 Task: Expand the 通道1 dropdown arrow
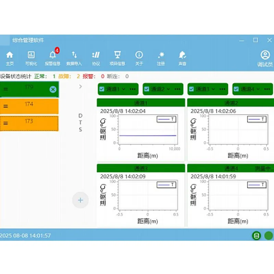pyautogui.click(x=124, y=89)
